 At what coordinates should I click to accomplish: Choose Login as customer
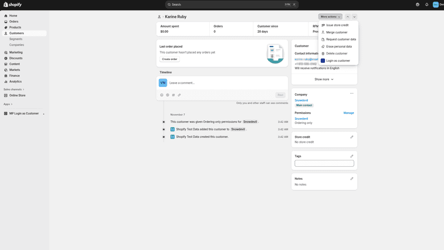click(x=338, y=61)
